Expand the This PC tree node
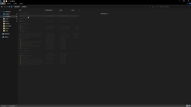The width and height of the screenshot is (191, 107). (1, 34)
